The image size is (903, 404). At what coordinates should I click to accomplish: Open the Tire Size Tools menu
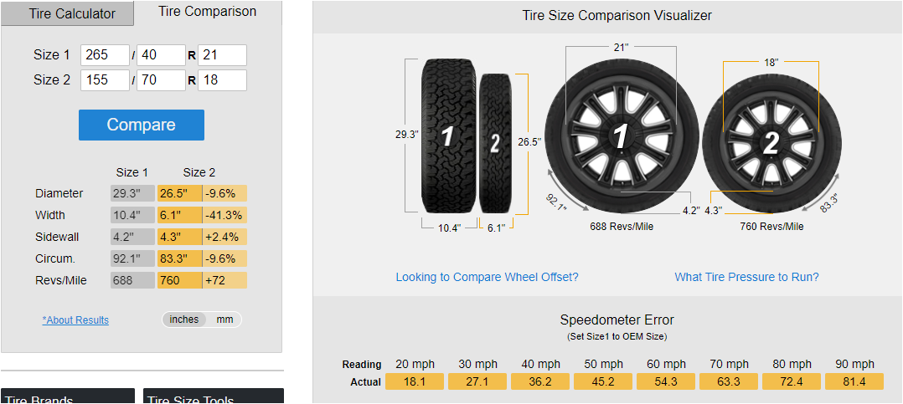[x=213, y=396]
